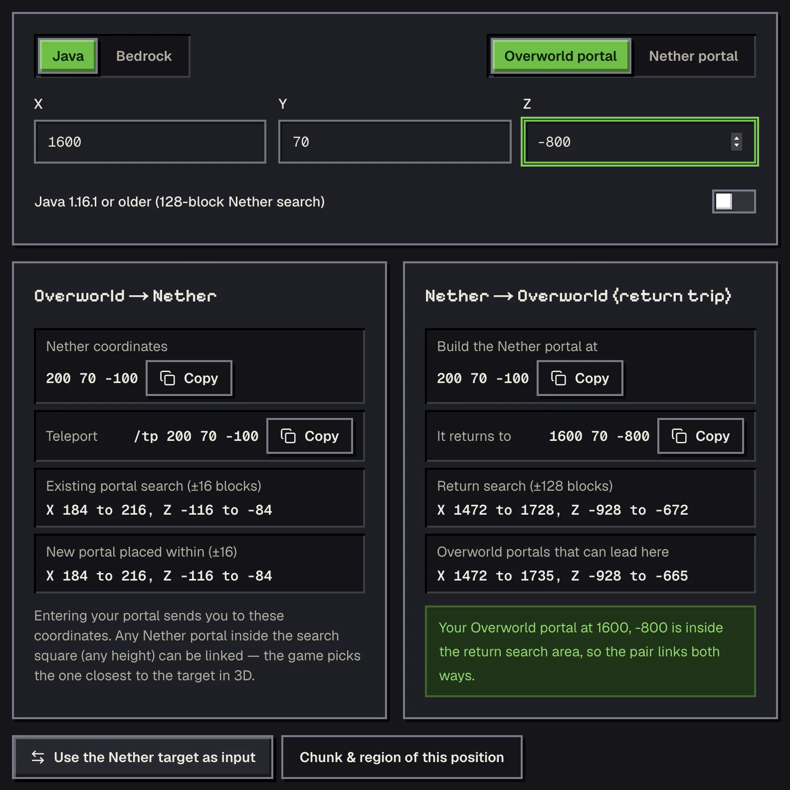Screen dimensions: 790x790
Task: Click the Existing portal search (±16 blocks) label
Action: click(x=154, y=486)
